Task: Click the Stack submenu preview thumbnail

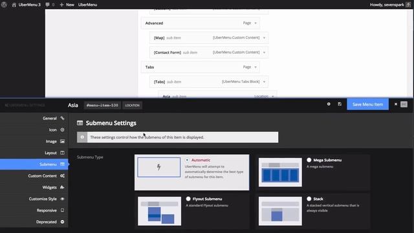Action: pos(280,211)
